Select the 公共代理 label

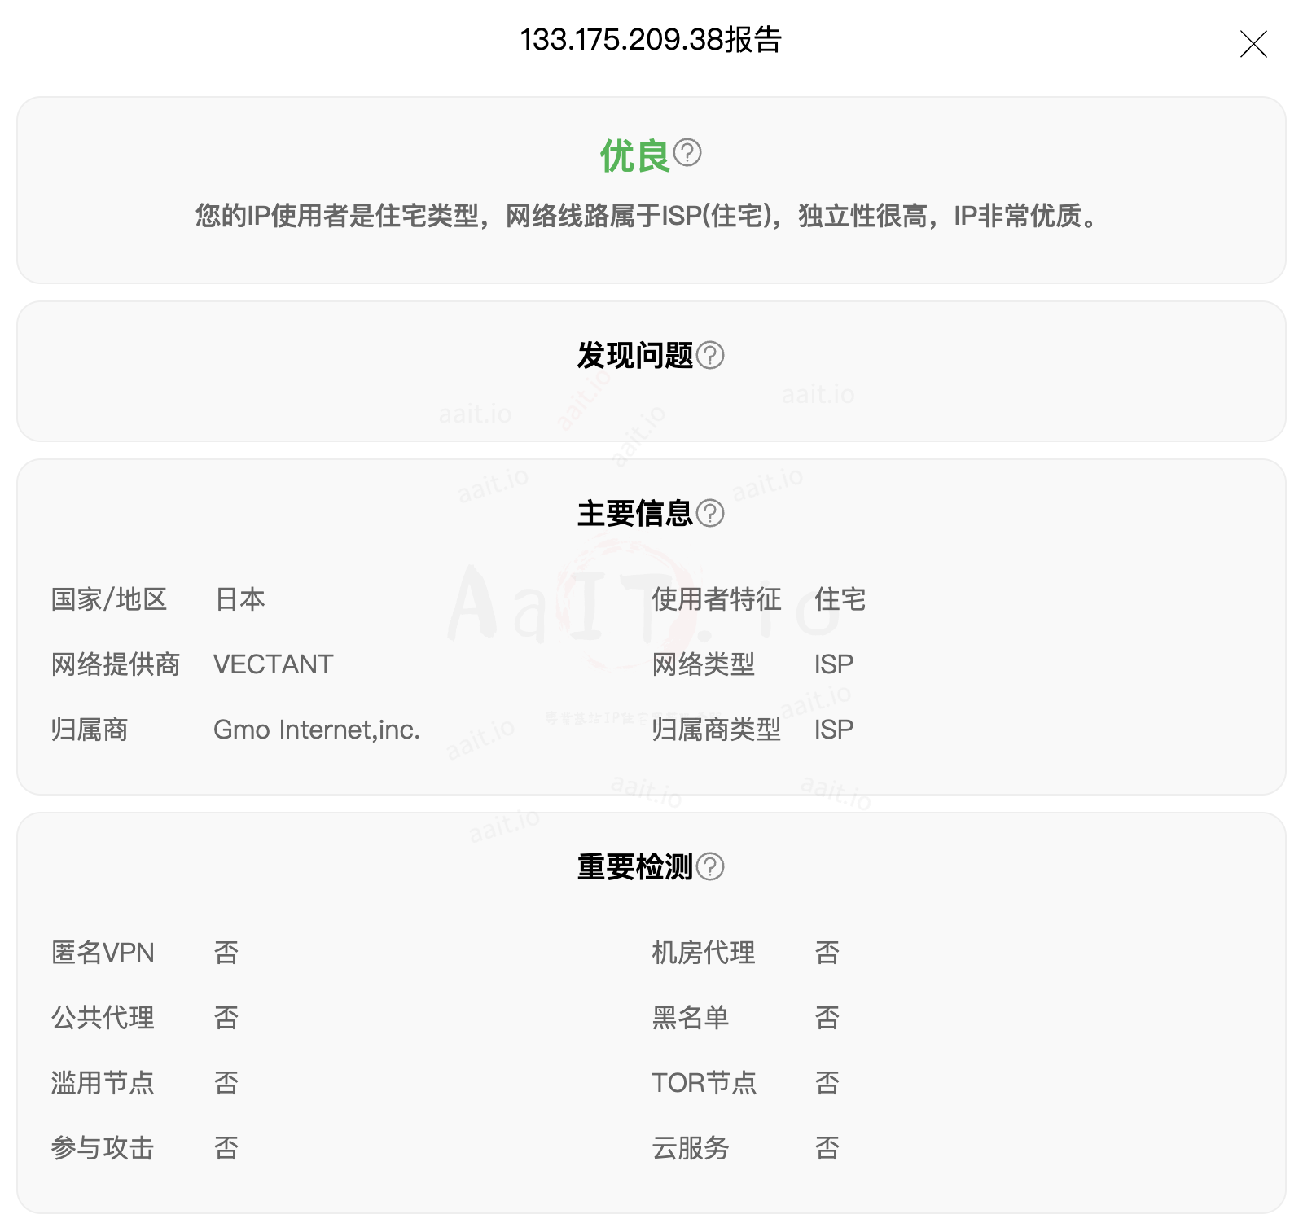[103, 1018]
